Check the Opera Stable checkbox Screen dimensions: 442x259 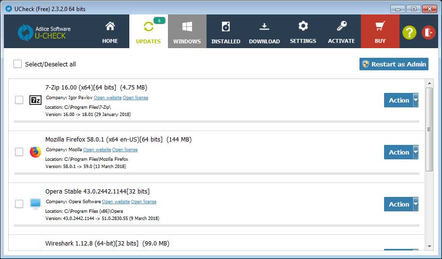[19, 204]
